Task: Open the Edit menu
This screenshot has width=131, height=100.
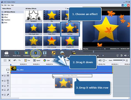Action: [x=5, y=5]
